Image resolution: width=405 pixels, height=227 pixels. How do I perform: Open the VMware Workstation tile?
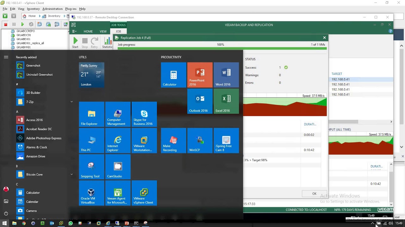coord(144,140)
